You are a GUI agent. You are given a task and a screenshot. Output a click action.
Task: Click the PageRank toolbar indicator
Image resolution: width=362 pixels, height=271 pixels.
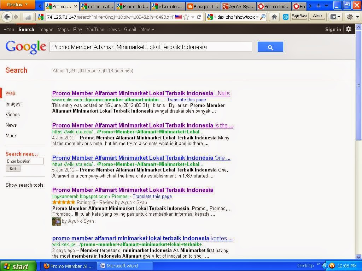[x=299, y=17]
